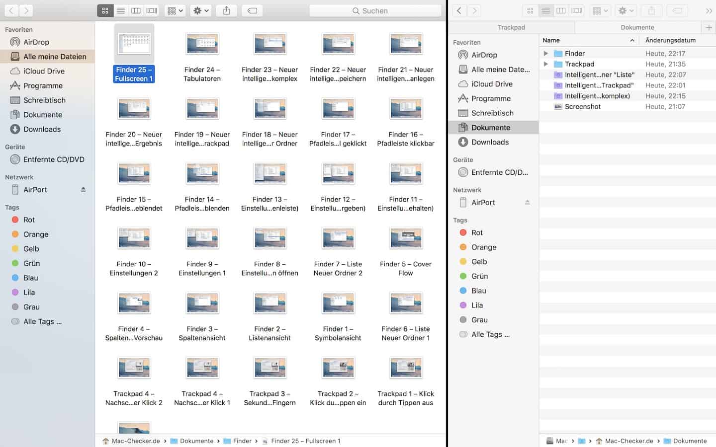Go back in right Finder window
716x447 pixels.
[x=459, y=10]
